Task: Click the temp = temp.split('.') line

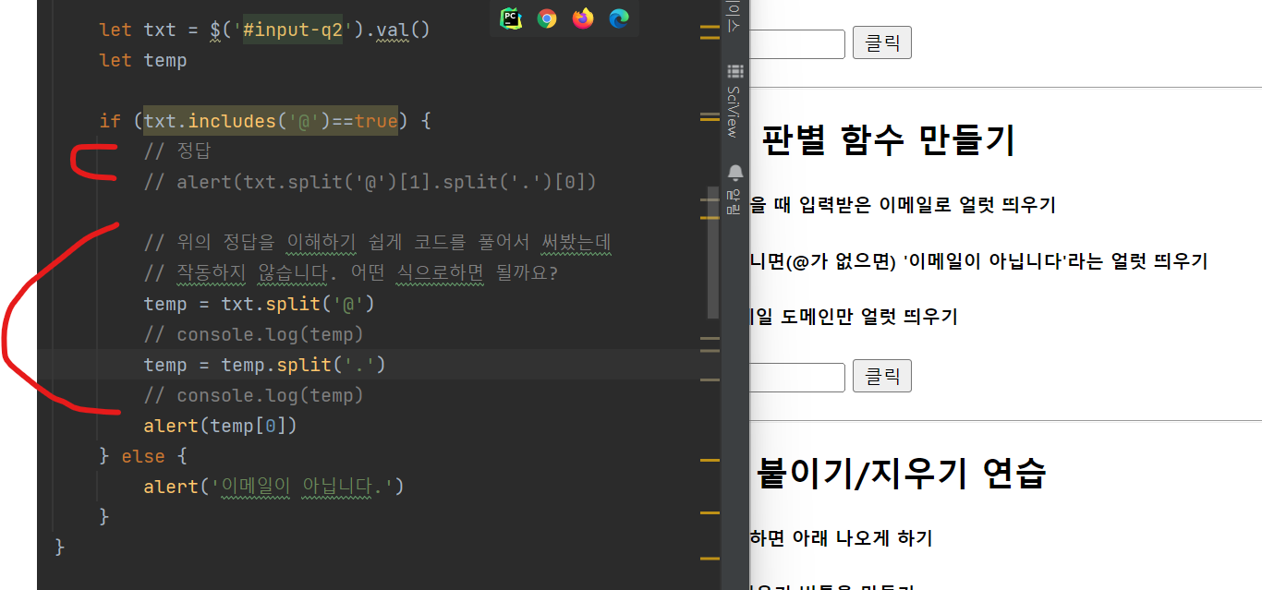Action: pyautogui.click(x=264, y=365)
